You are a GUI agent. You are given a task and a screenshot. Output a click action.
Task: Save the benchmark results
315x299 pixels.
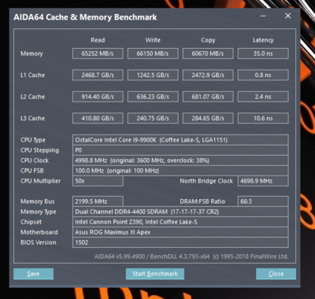(x=33, y=274)
